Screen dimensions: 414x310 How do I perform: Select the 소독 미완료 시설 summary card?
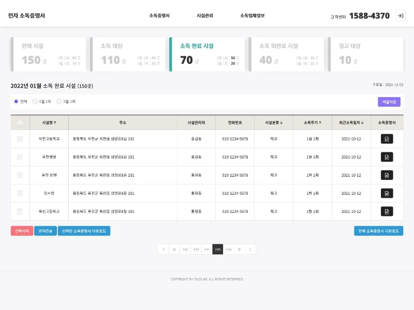(286, 54)
